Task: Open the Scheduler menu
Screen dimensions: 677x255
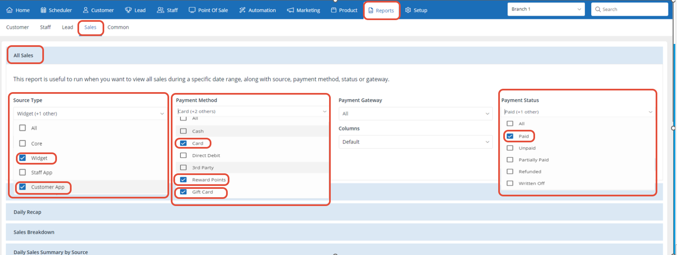Action: click(x=56, y=10)
